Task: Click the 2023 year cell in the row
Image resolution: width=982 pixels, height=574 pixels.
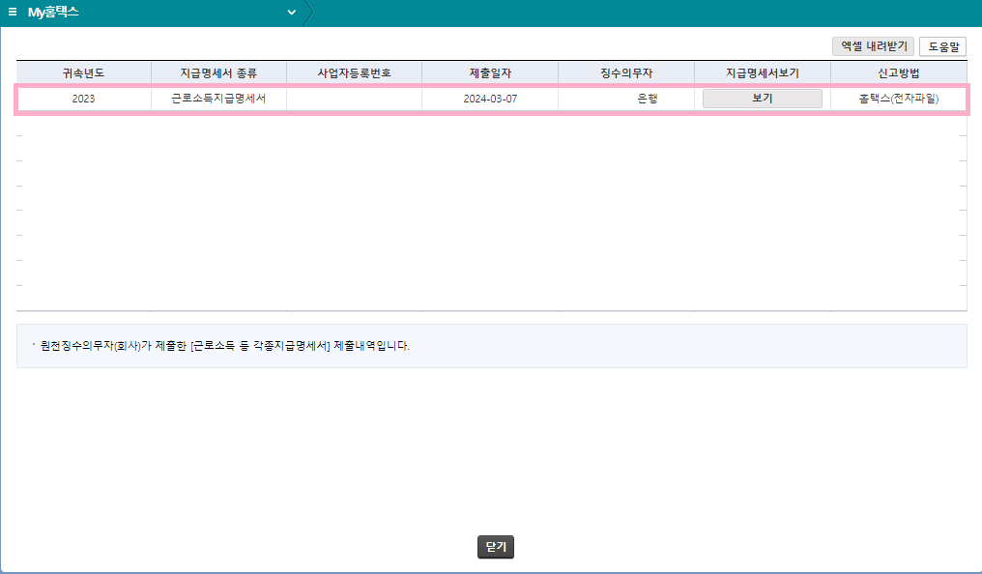Action: 83,98
